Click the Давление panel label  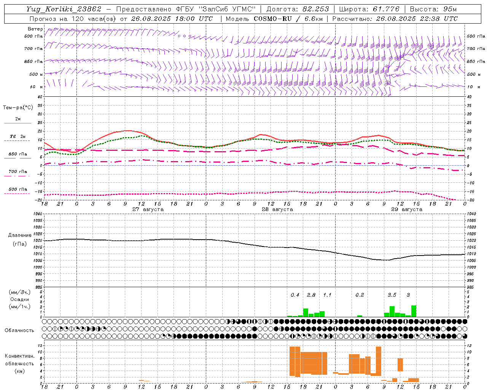[x=20, y=235]
